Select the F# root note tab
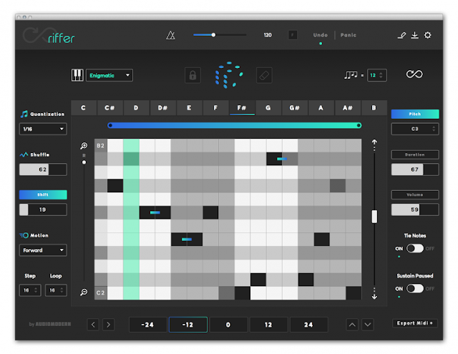The height and width of the screenshot is (354, 458). (x=242, y=108)
